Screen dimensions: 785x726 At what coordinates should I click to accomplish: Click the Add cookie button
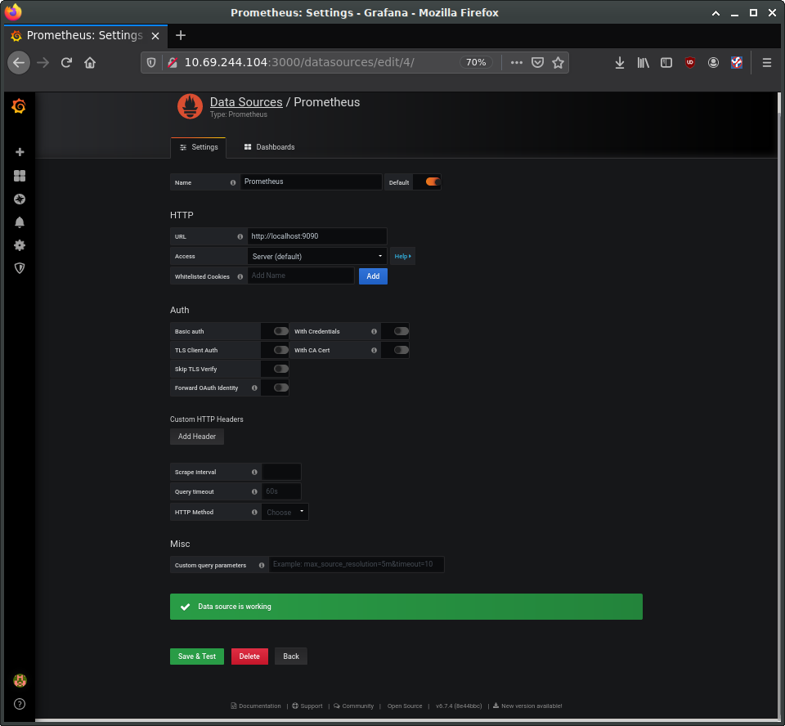click(373, 276)
